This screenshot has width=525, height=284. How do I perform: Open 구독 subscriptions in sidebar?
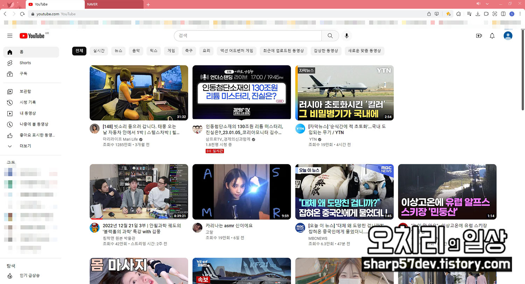(x=31, y=74)
